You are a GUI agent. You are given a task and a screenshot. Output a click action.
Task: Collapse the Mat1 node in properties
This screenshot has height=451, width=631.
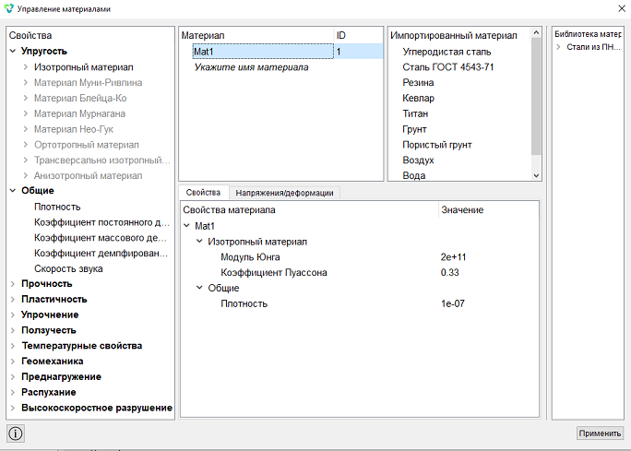186,226
